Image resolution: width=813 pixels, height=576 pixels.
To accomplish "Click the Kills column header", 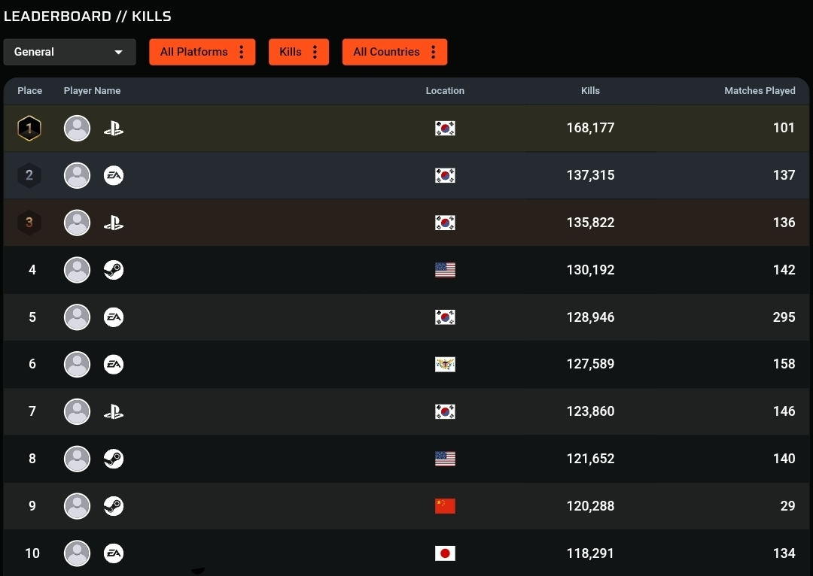I will coord(590,91).
